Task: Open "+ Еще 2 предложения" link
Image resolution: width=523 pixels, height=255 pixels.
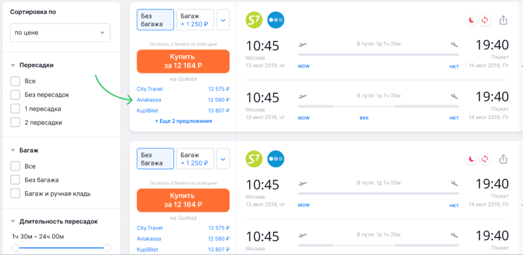Action: coord(184,121)
